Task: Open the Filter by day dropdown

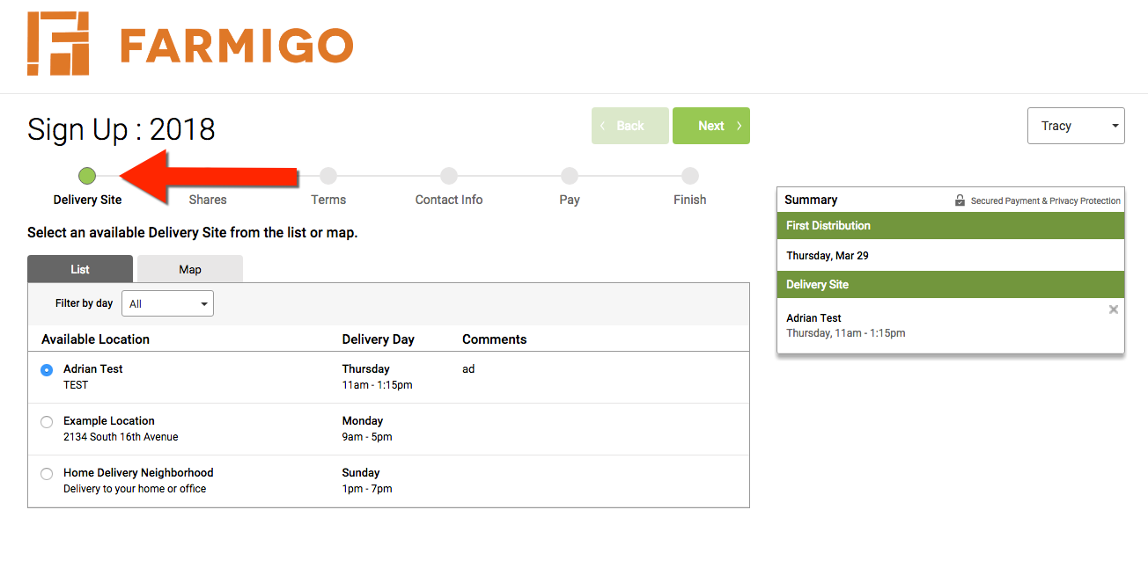Action: [x=167, y=303]
